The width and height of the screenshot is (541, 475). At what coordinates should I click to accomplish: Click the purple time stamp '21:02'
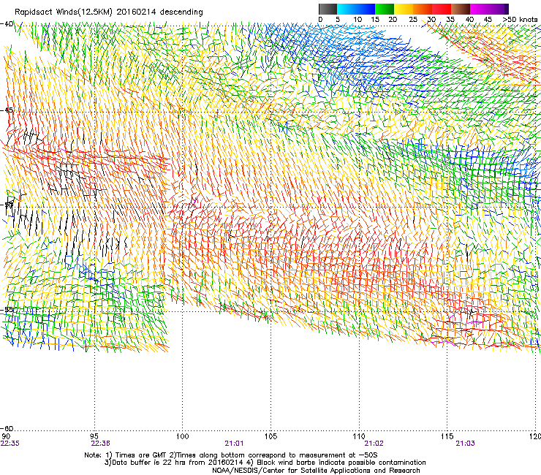(x=374, y=444)
